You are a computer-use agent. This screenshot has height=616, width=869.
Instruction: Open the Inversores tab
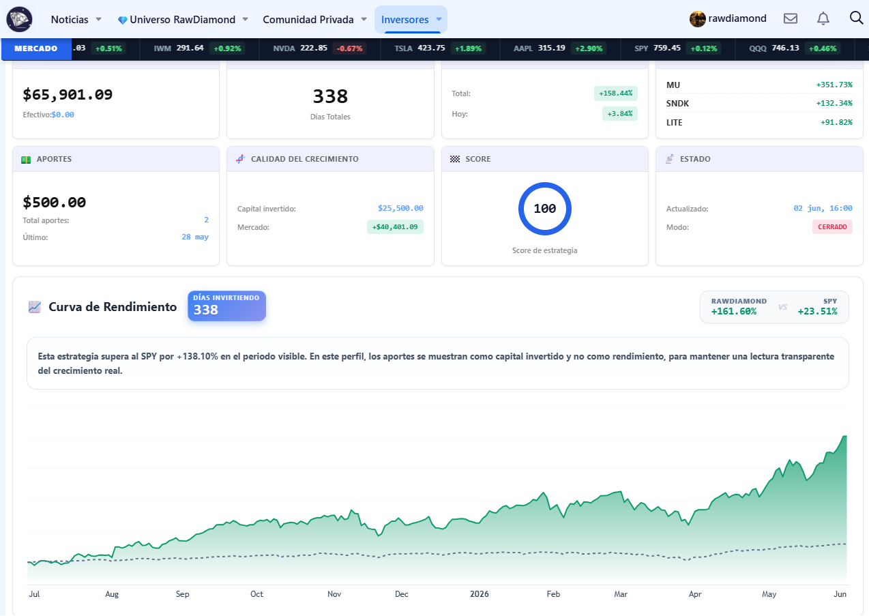411,19
